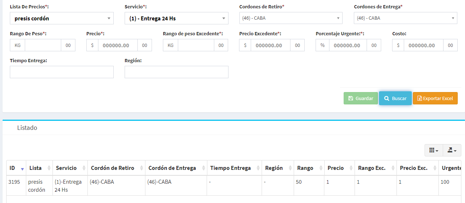Click the column visibility grid icon
Image resolution: width=465 pixels, height=203 pixels.
[433, 150]
